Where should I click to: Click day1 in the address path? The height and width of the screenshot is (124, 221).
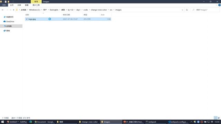pyautogui.click(x=78, y=10)
